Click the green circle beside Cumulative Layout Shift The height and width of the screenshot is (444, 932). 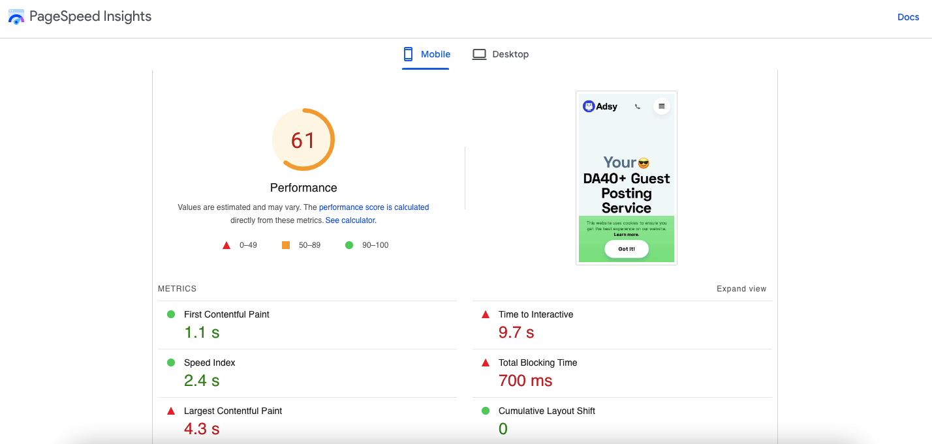point(486,411)
